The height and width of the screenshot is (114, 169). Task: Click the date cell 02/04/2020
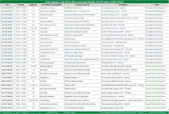pos(7,108)
